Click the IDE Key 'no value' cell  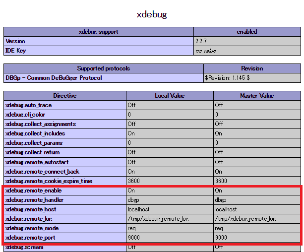(x=247, y=51)
